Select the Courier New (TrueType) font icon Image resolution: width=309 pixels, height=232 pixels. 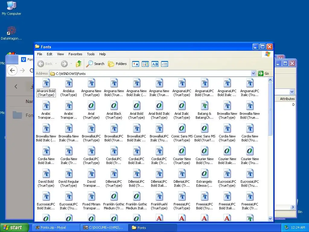tap(182, 151)
